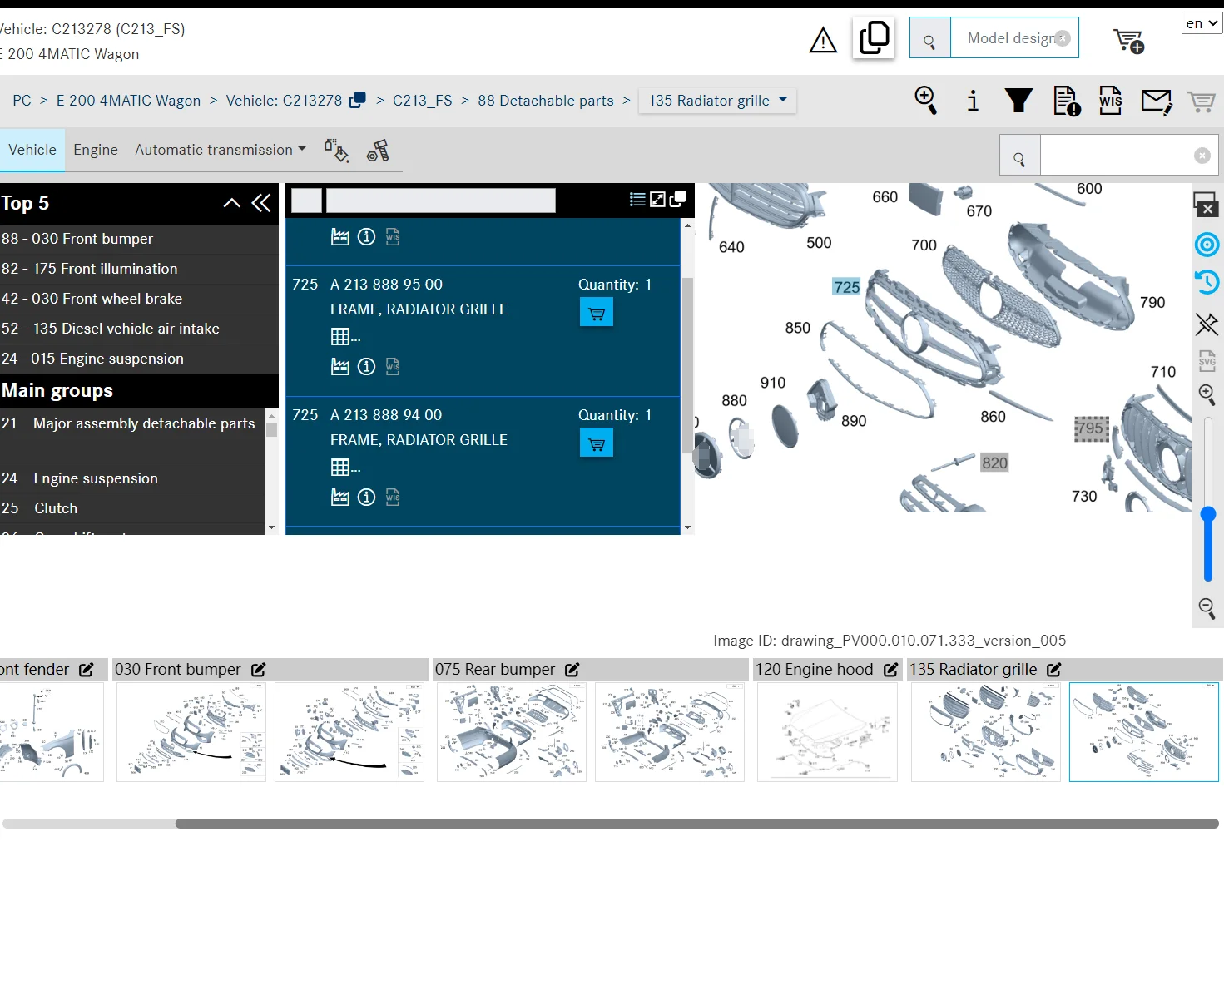1224x1005 pixels.
Task: Click the expand parts panel icon
Action: tap(657, 200)
